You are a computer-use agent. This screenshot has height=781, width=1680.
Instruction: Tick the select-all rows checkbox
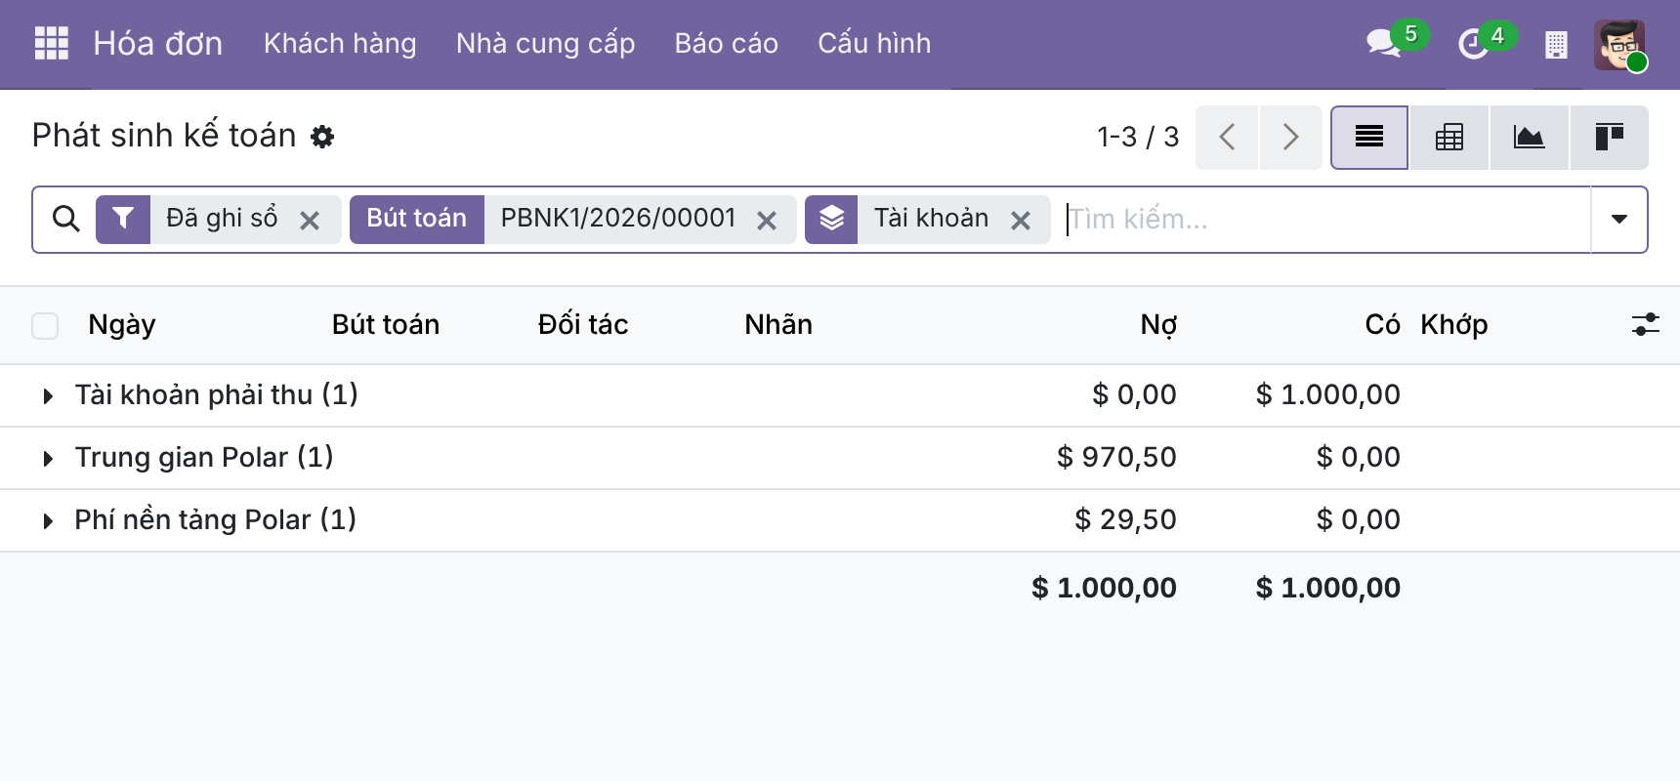click(x=45, y=325)
